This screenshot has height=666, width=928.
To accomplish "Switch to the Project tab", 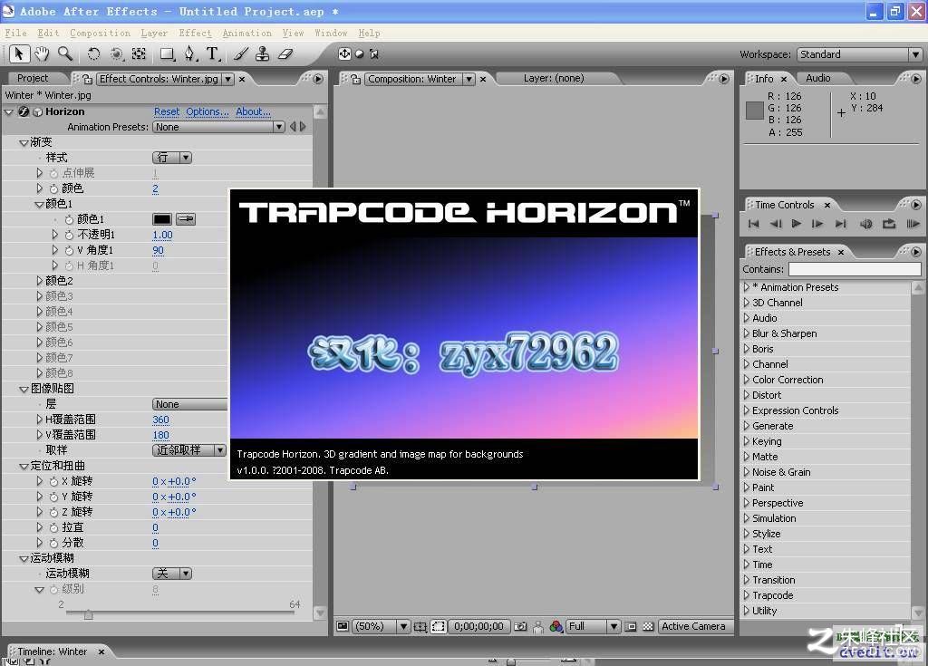I will pyautogui.click(x=33, y=78).
